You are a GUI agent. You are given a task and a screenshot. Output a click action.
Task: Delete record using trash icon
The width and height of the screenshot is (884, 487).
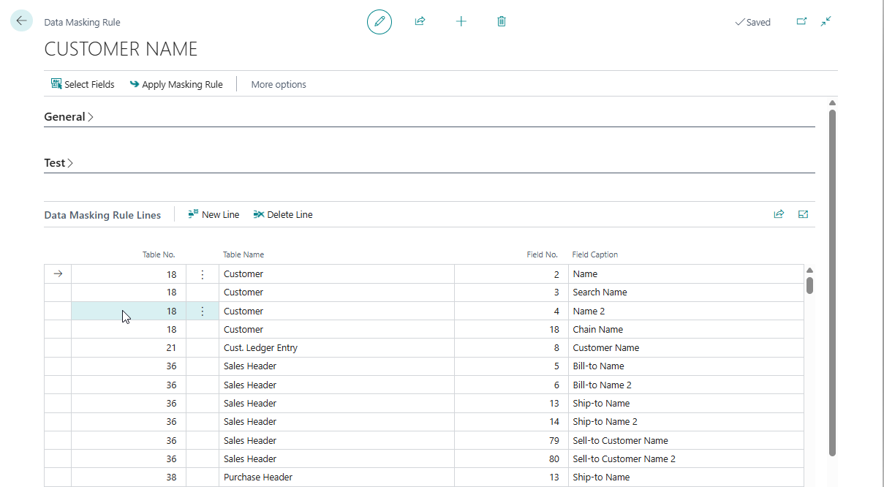click(x=502, y=21)
